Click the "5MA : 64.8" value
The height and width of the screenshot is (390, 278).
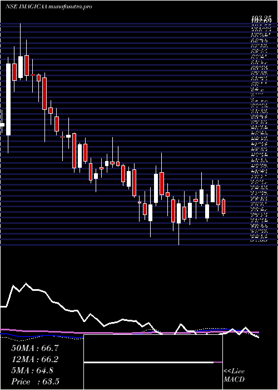coord(32,370)
